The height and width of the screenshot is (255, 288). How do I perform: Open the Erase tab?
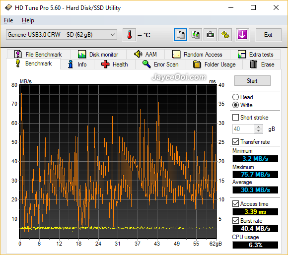coord(262,64)
